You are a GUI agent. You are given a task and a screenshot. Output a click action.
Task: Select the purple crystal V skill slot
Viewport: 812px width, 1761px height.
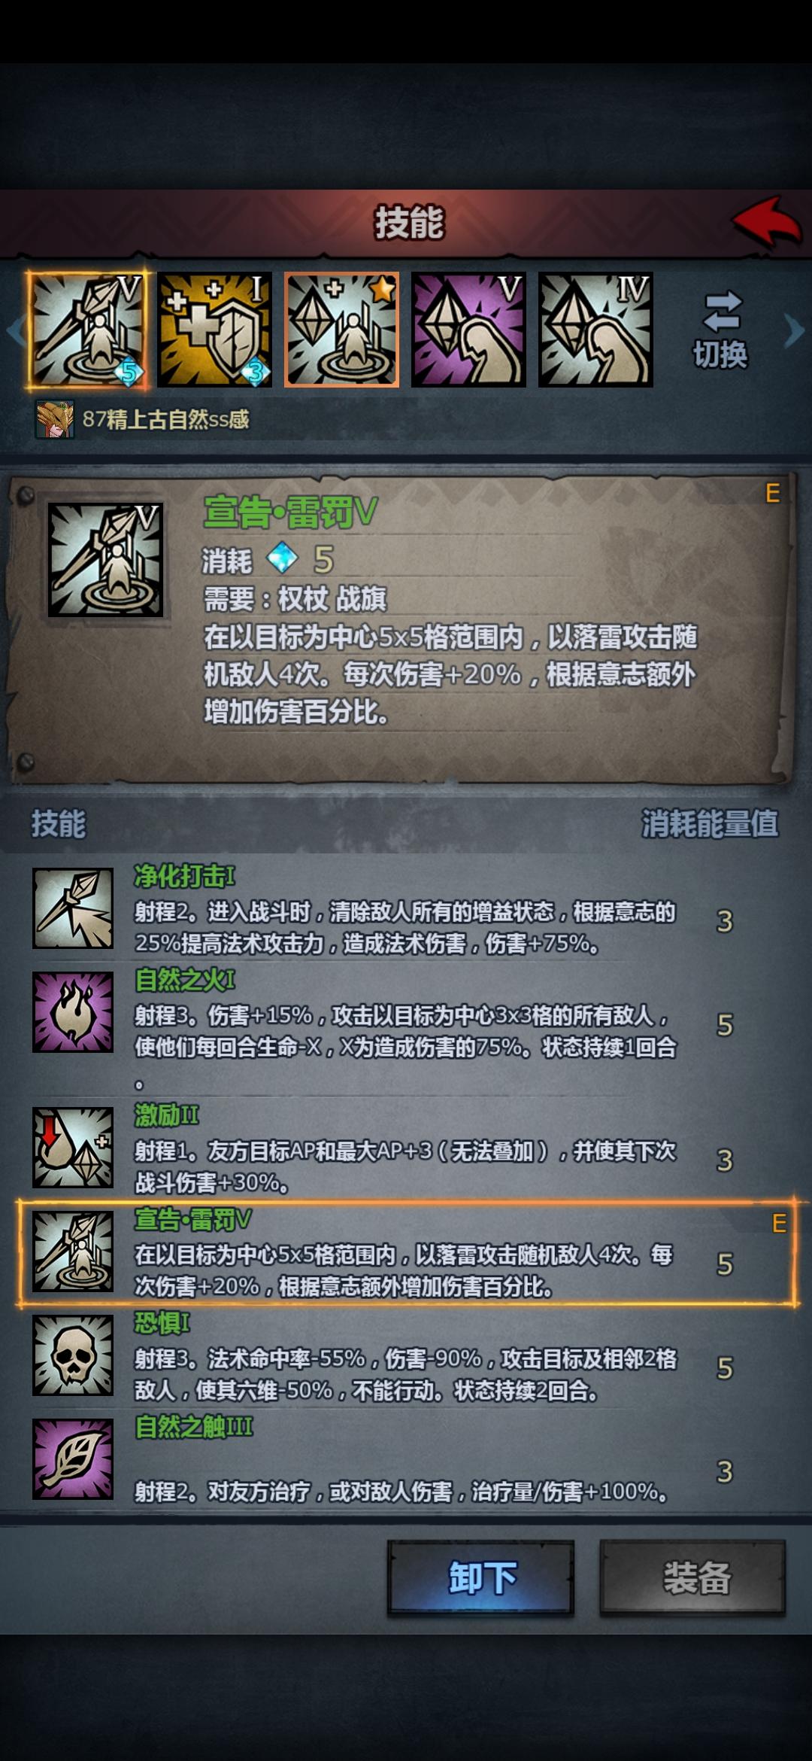(468, 330)
